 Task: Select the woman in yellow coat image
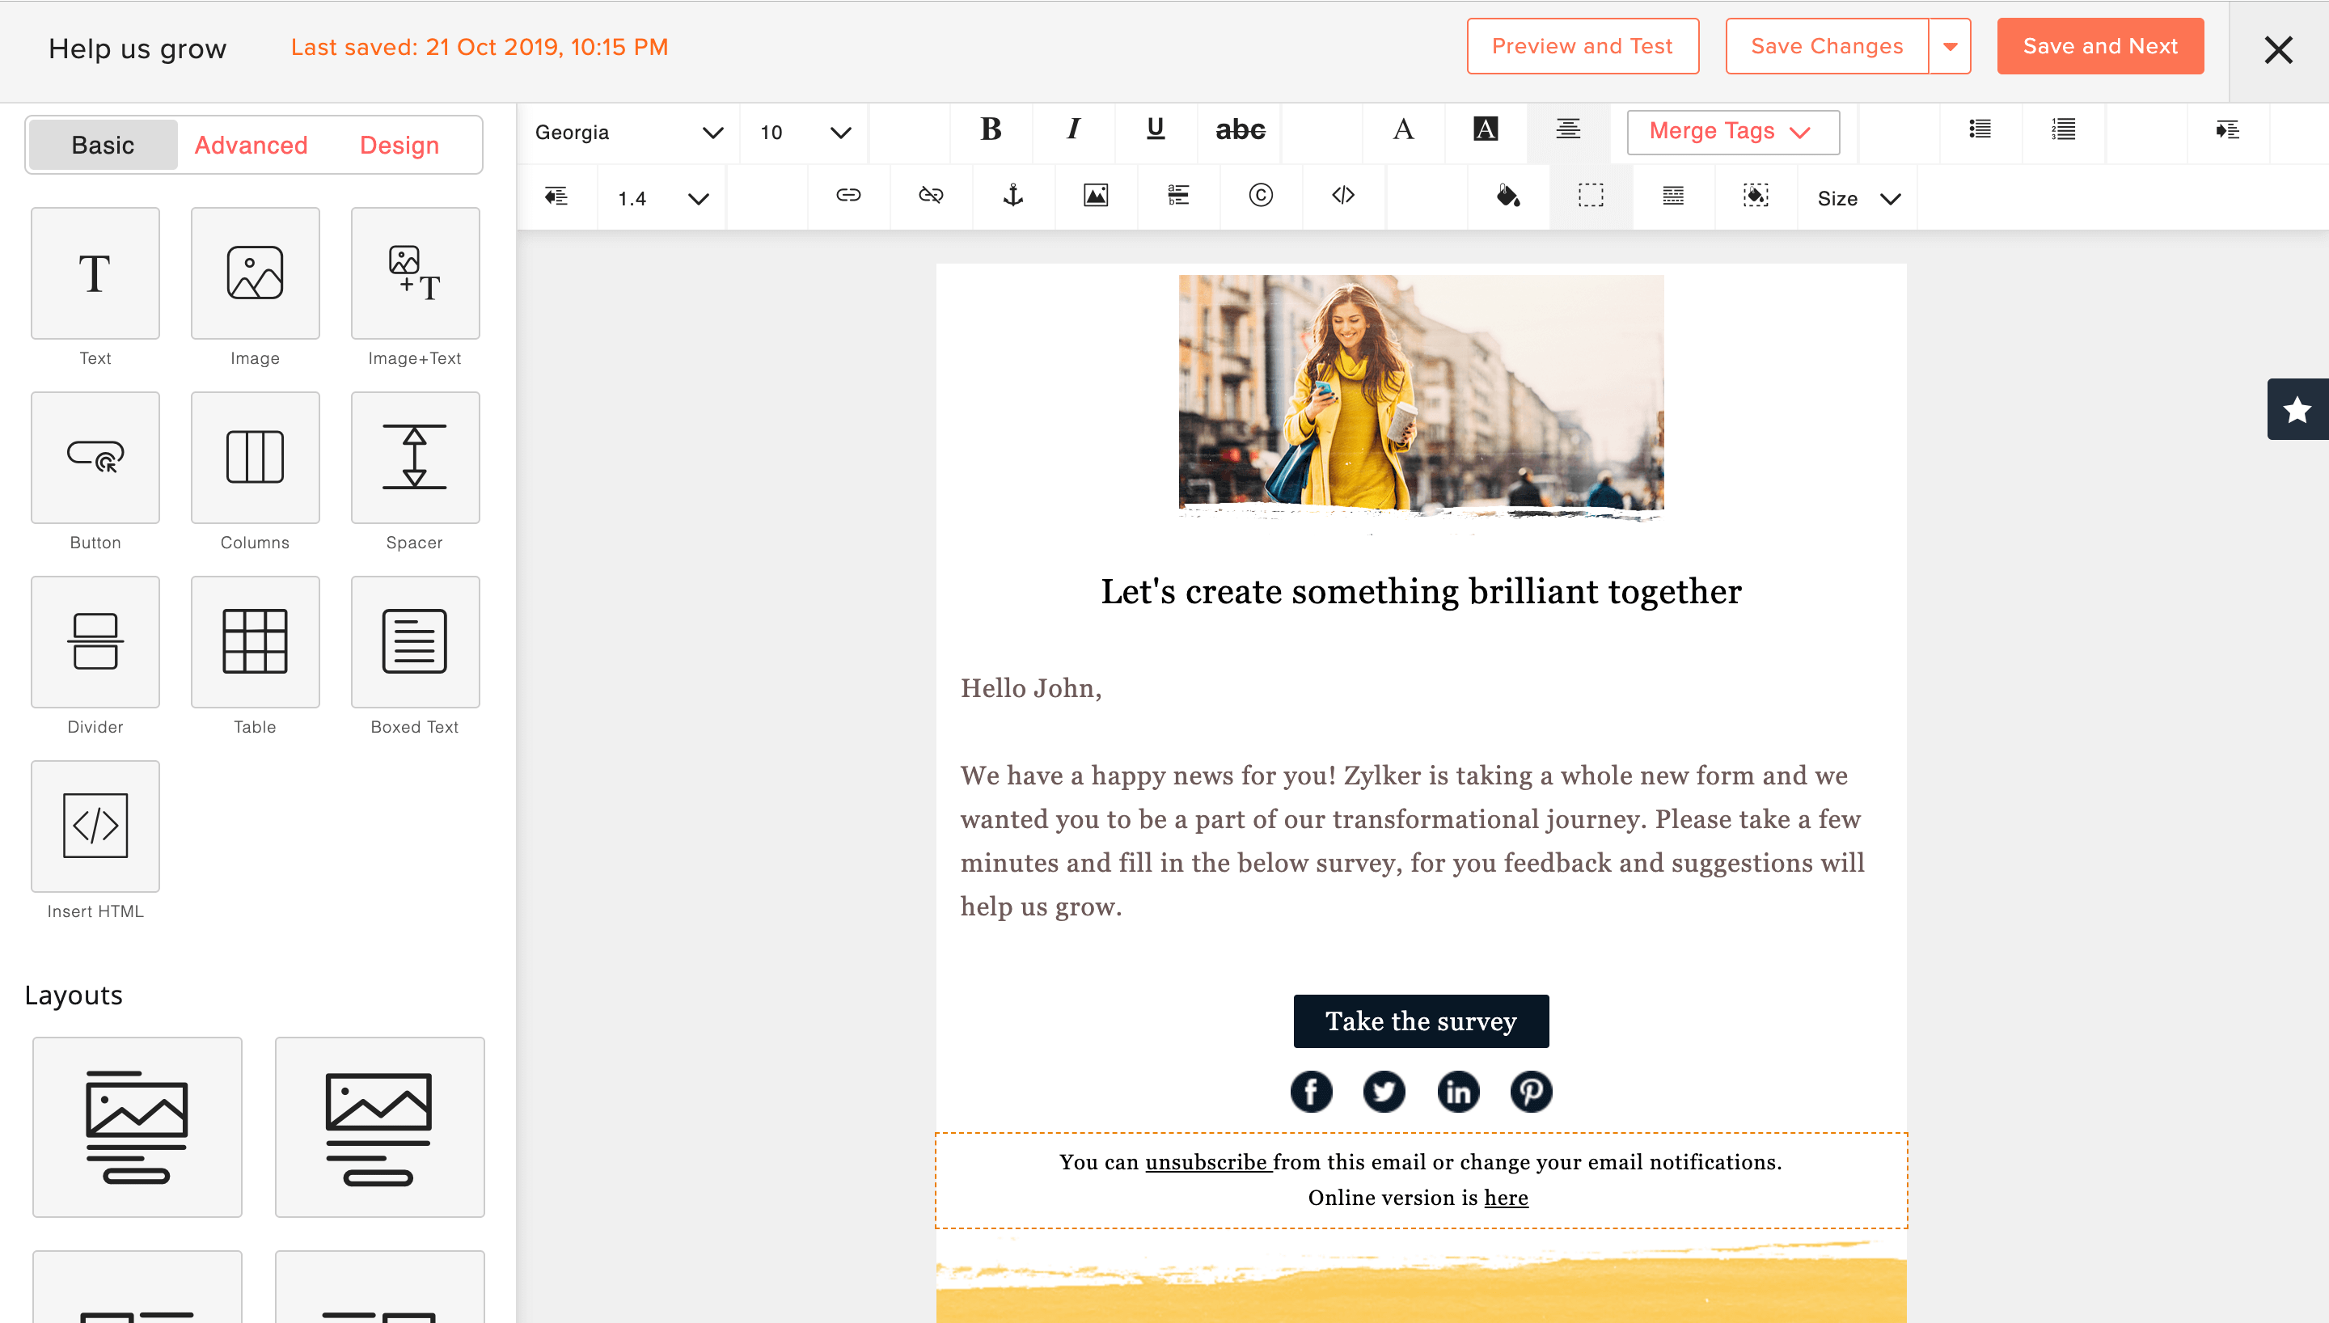point(1421,398)
